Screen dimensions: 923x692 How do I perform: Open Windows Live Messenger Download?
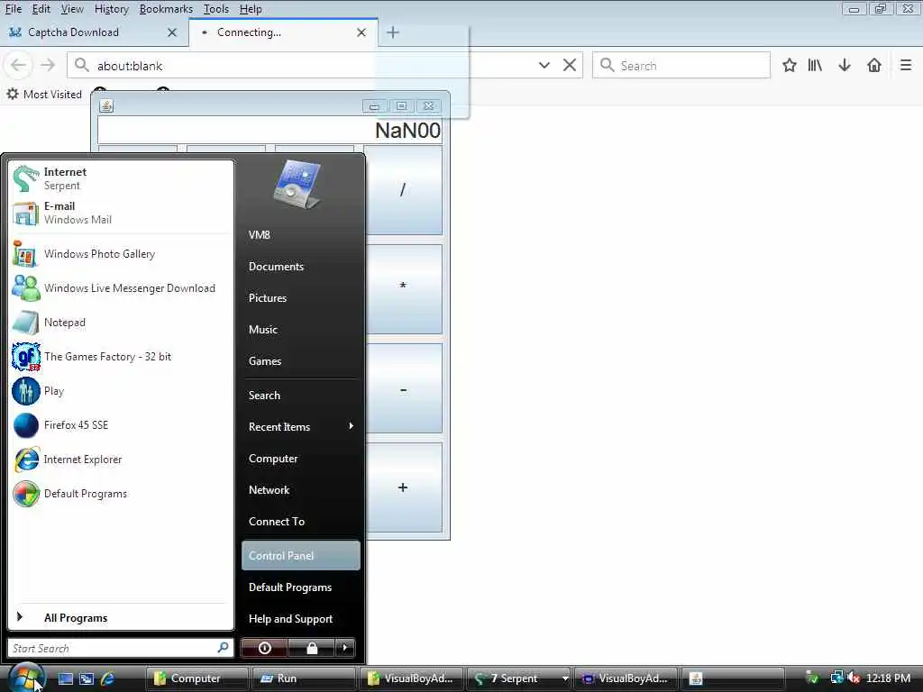[121, 288]
